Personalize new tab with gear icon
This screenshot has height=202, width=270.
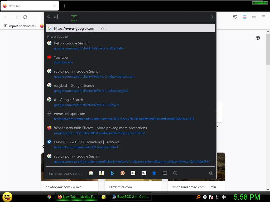(x=258, y=38)
